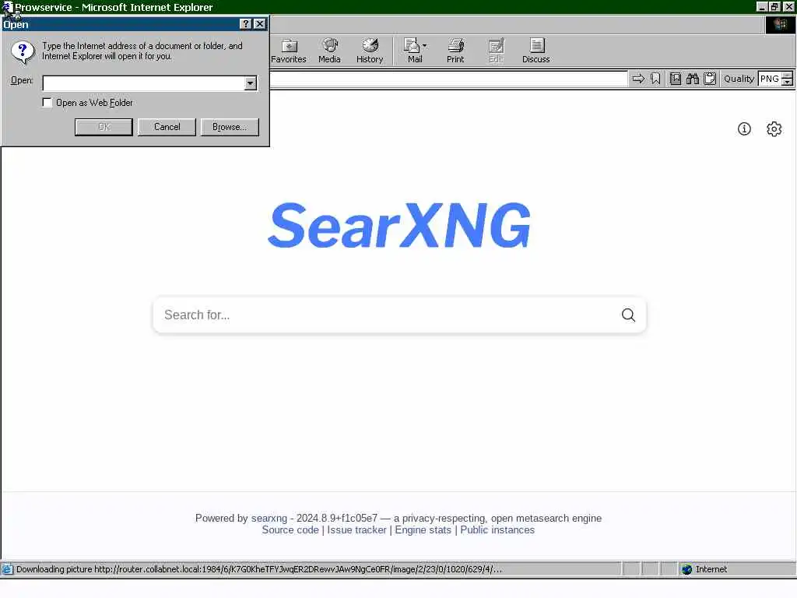Click the Downloading picture status text
This screenshot has height=598, width=797.
point(258,569)
